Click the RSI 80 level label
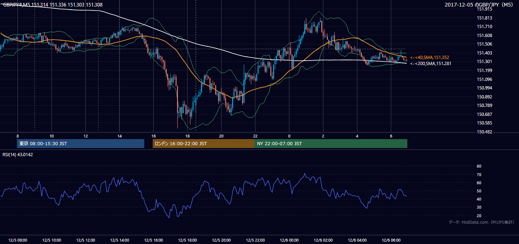 click(479, 166)
